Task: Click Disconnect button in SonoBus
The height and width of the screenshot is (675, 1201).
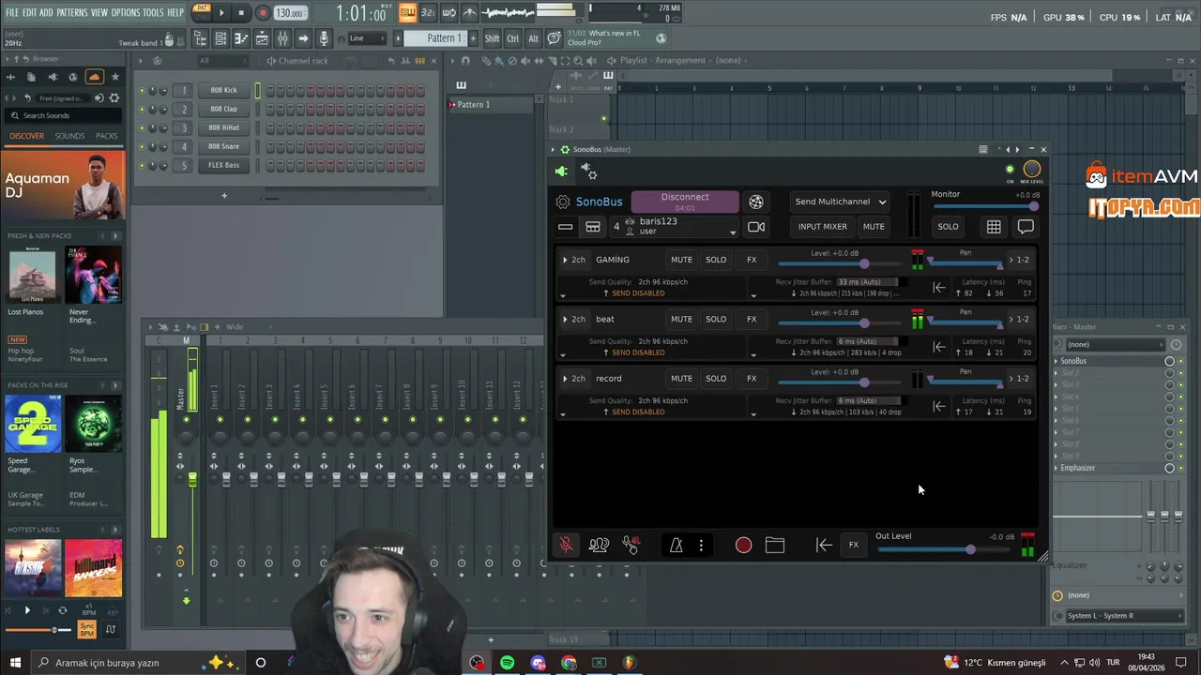Action: [x=685, y=202]
